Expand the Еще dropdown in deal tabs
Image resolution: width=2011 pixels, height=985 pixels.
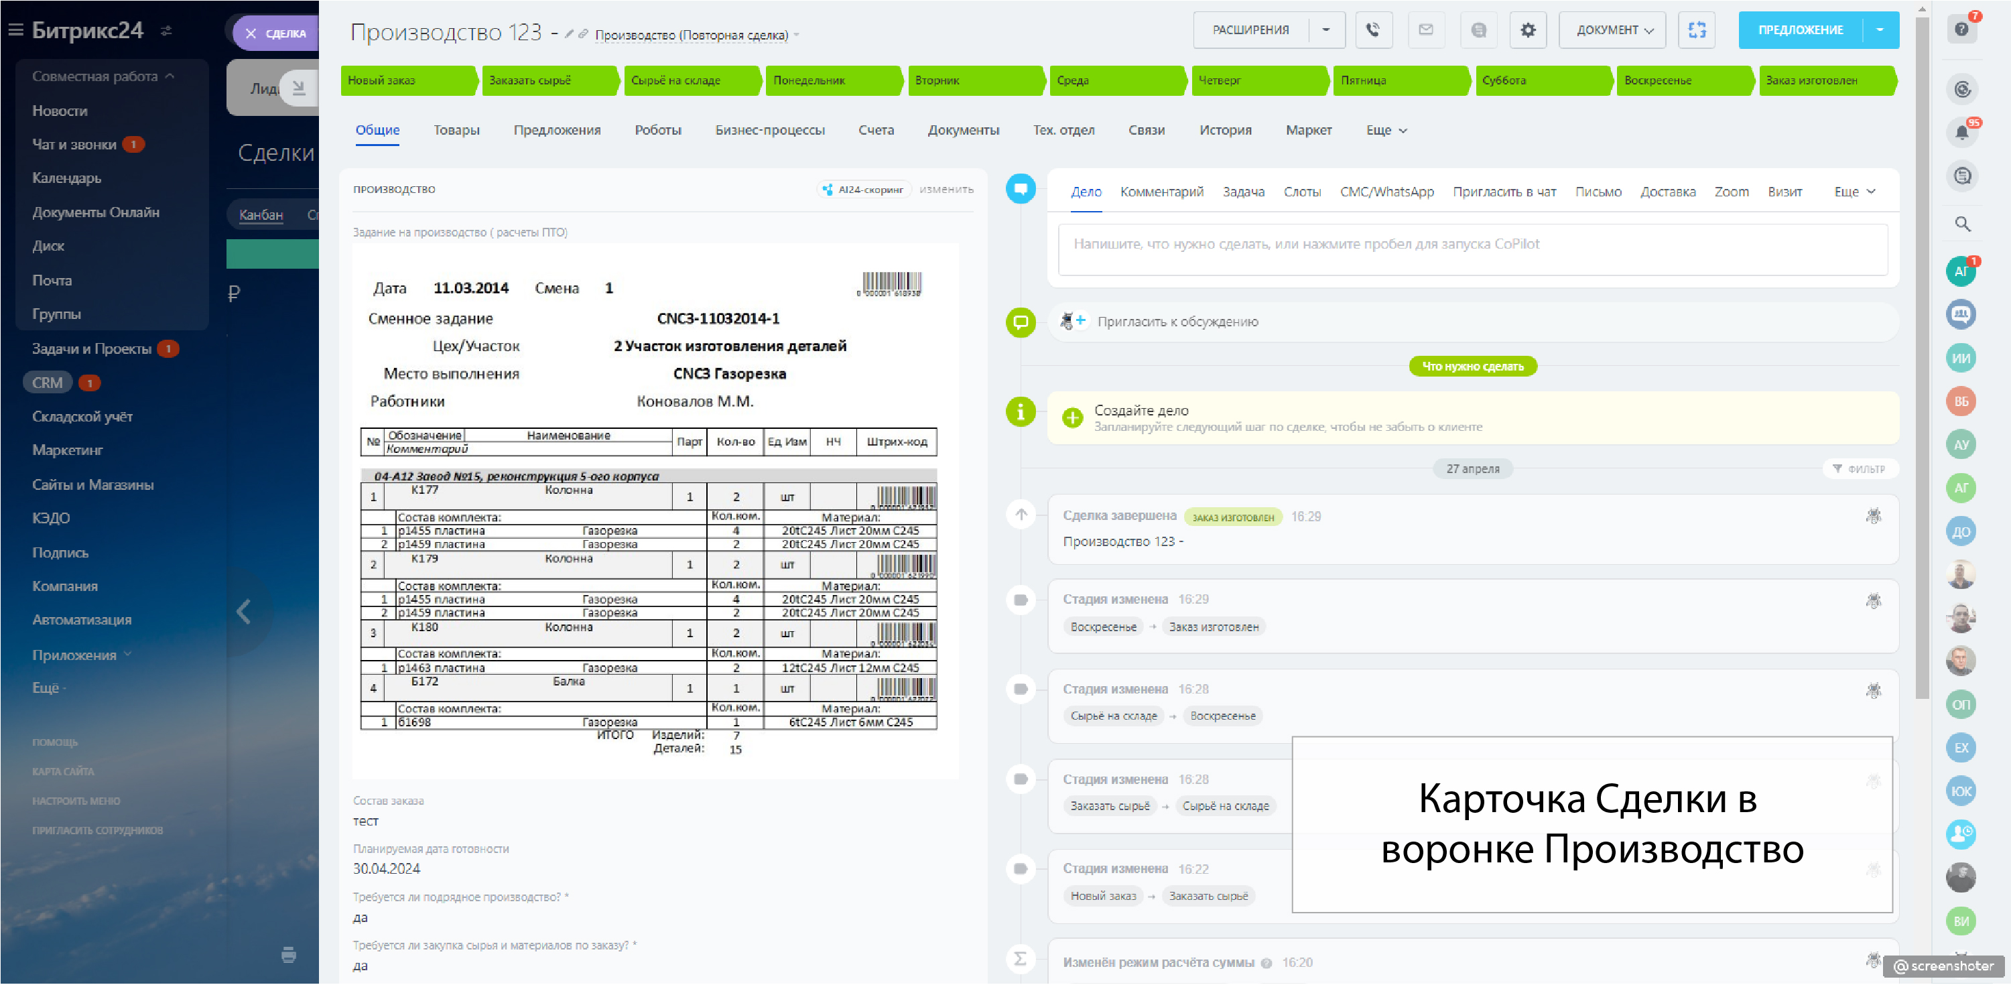(1386, 131)
